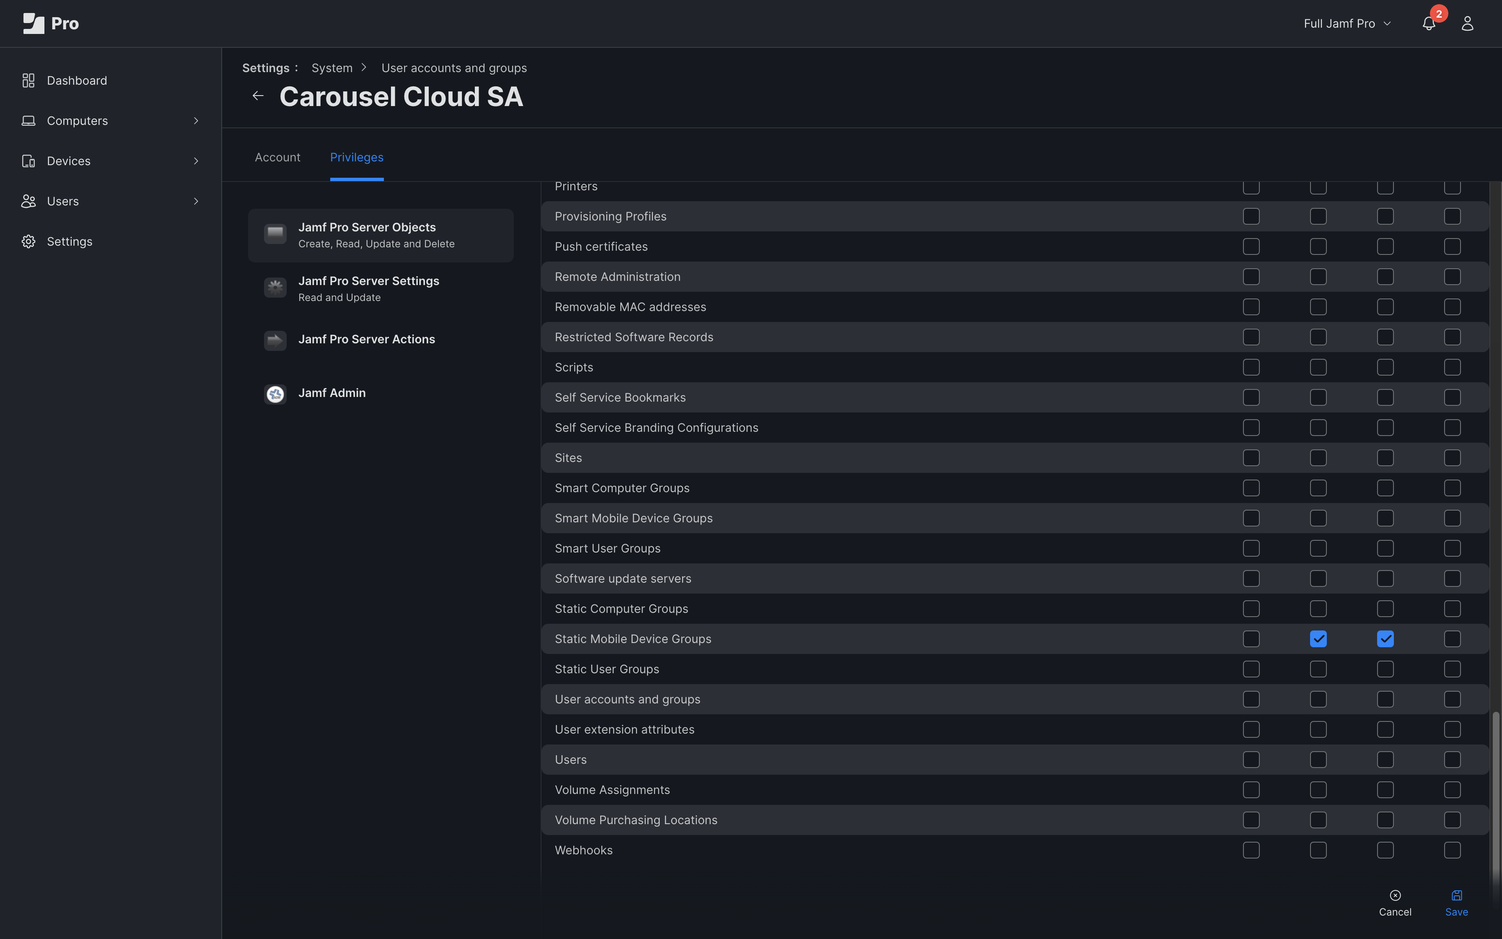Enable Create for Static User Groups

[x=1251, y=669]
